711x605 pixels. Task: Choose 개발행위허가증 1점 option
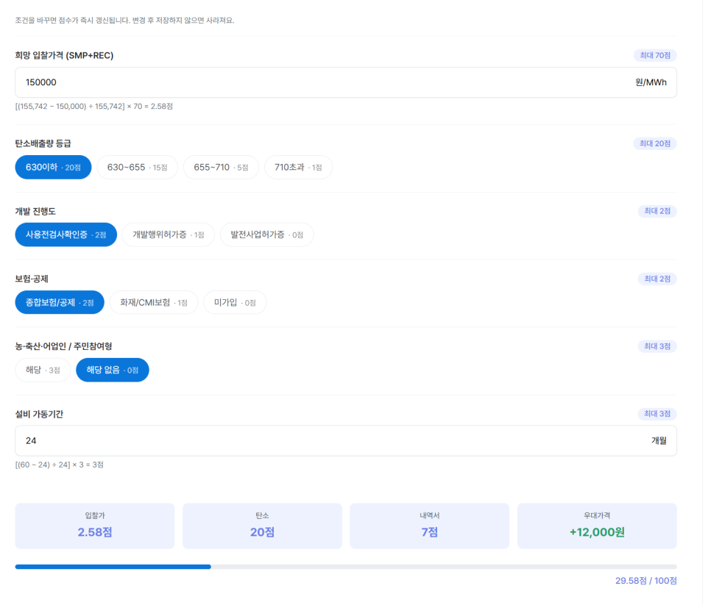[169, 235]
